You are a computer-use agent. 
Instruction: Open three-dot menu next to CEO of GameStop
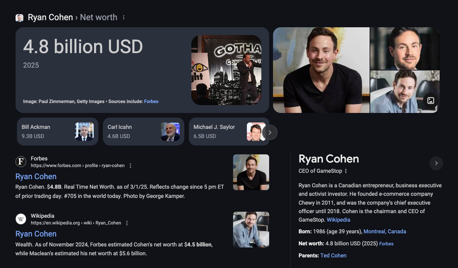coord(346,171)
